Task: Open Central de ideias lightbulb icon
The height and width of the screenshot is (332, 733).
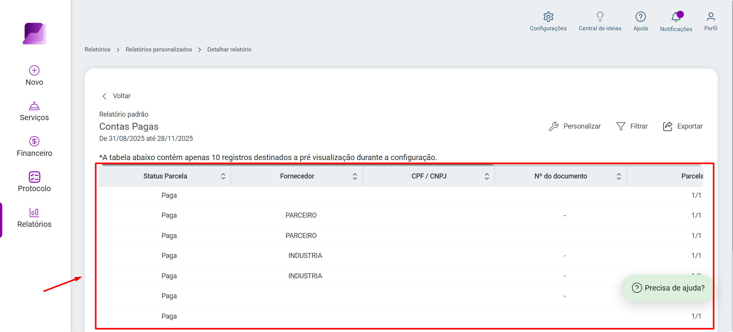Action: point(600,17)
